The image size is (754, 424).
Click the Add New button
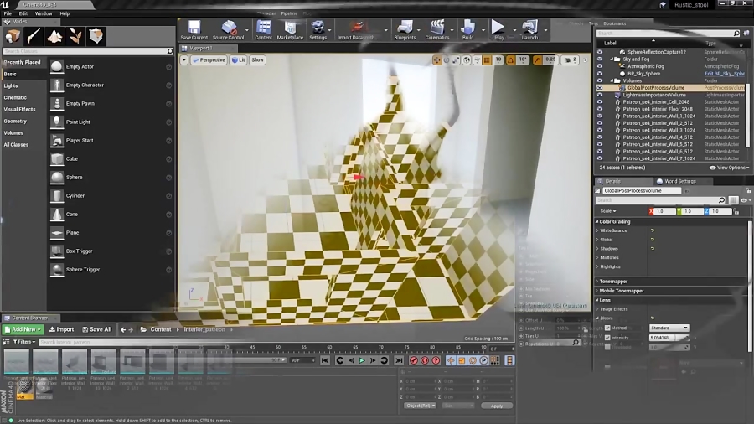click(x=23, y=329)
